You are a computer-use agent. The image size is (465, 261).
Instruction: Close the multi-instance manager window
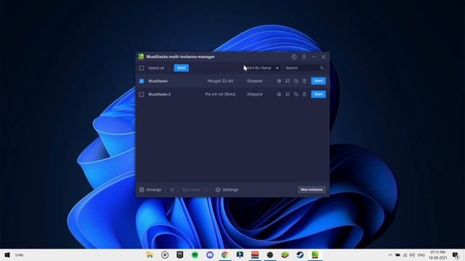[x=323, y=57]
